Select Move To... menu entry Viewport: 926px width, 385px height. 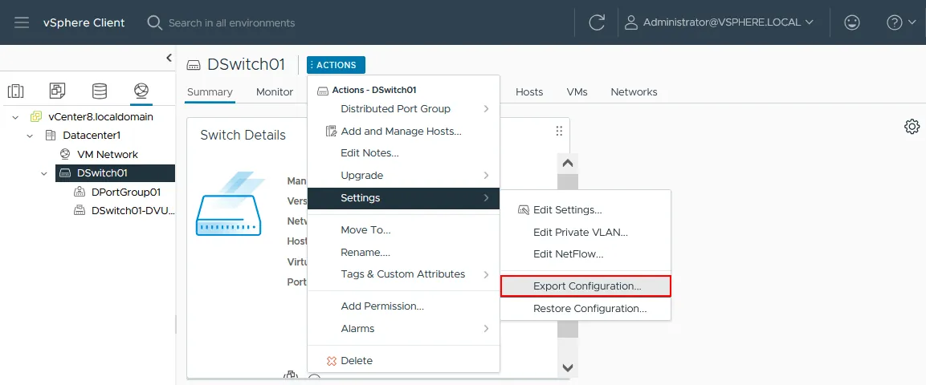click(403, 230)
